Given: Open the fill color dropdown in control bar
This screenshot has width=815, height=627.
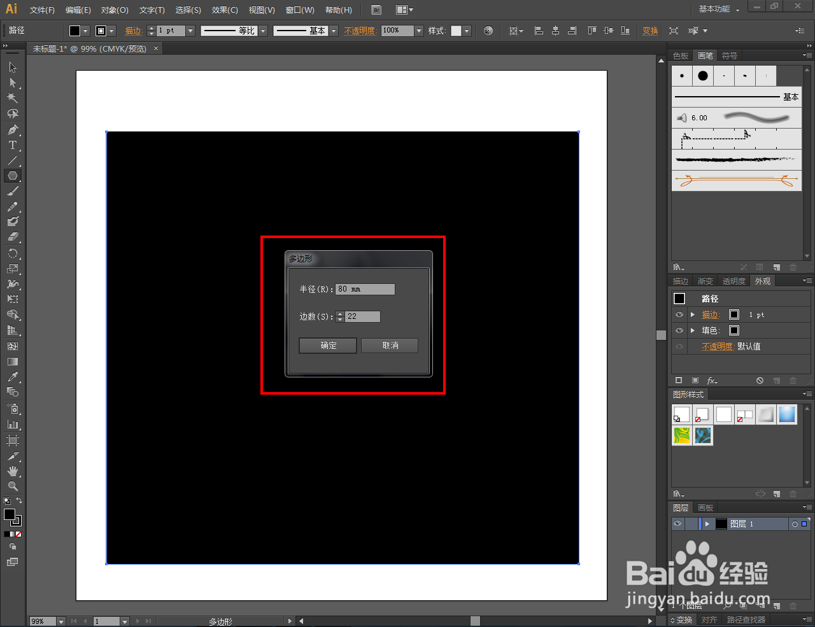Looking at the screenshot, I should coord(85,31).
